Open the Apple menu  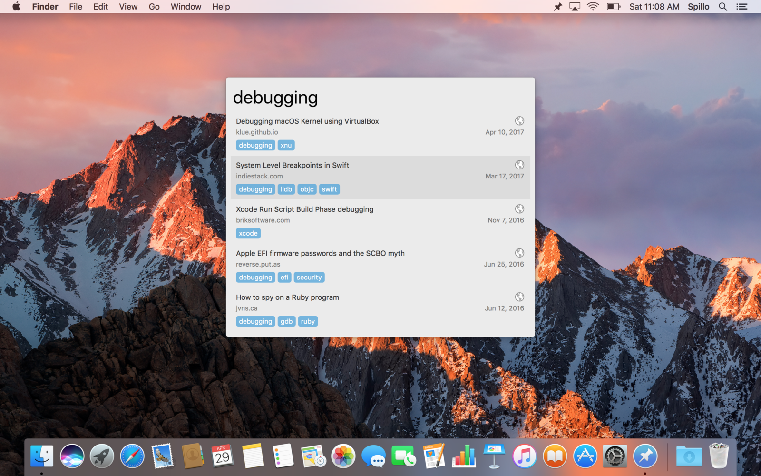[x=16, y=7]
